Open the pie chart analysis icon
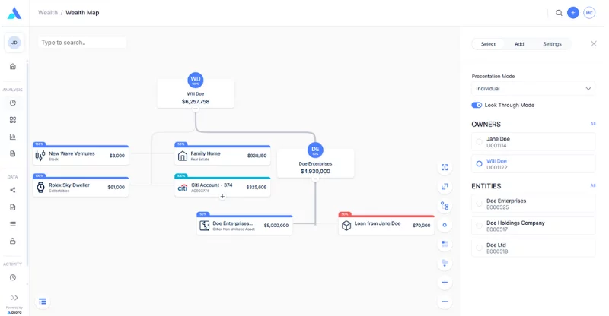The height and width of the screenshot is (316, 609). pyautogui.click(x=13, y=103)
